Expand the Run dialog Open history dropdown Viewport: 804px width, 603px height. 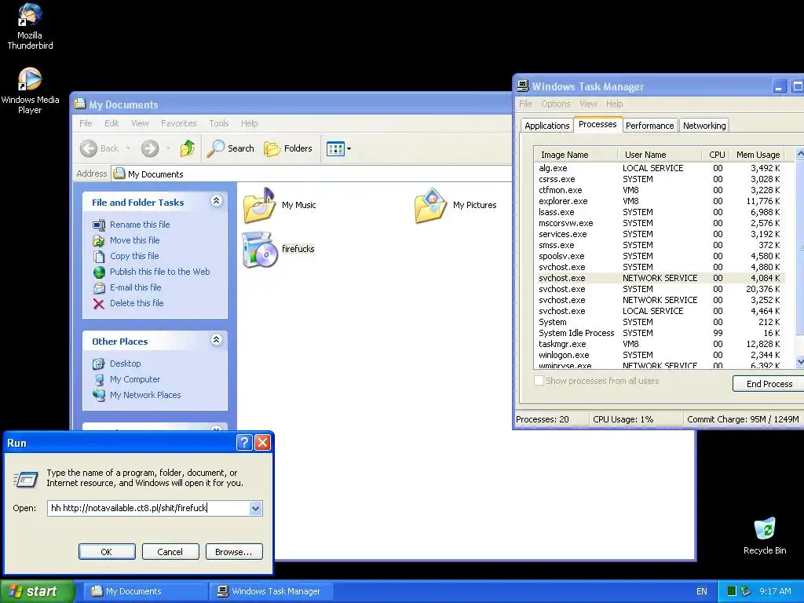(x=255, y=509)
